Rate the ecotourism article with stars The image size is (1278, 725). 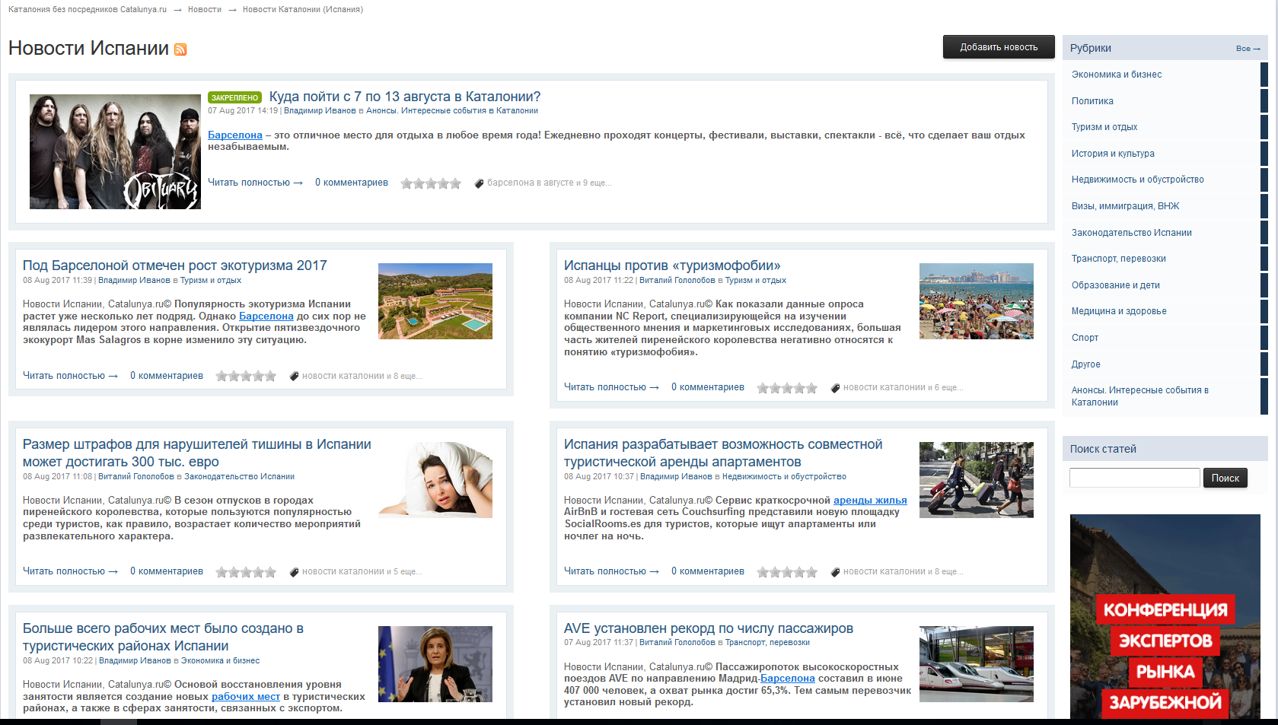coord(246,376)
